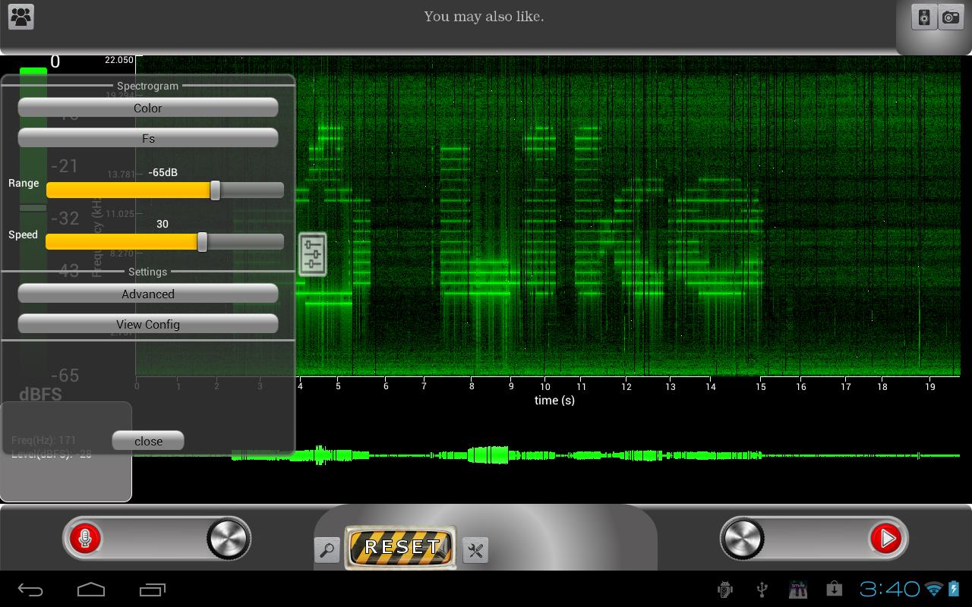Tap the USB connection status icon
This screenshot has height=607, width=972.
coord(762,590)
